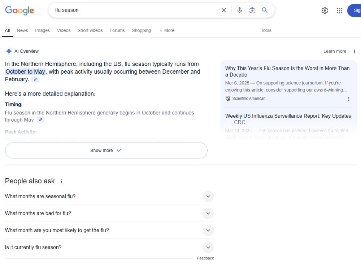Click Learn more about AI Overview
Viewport: 361px width, 266px height.
[335, 51]
